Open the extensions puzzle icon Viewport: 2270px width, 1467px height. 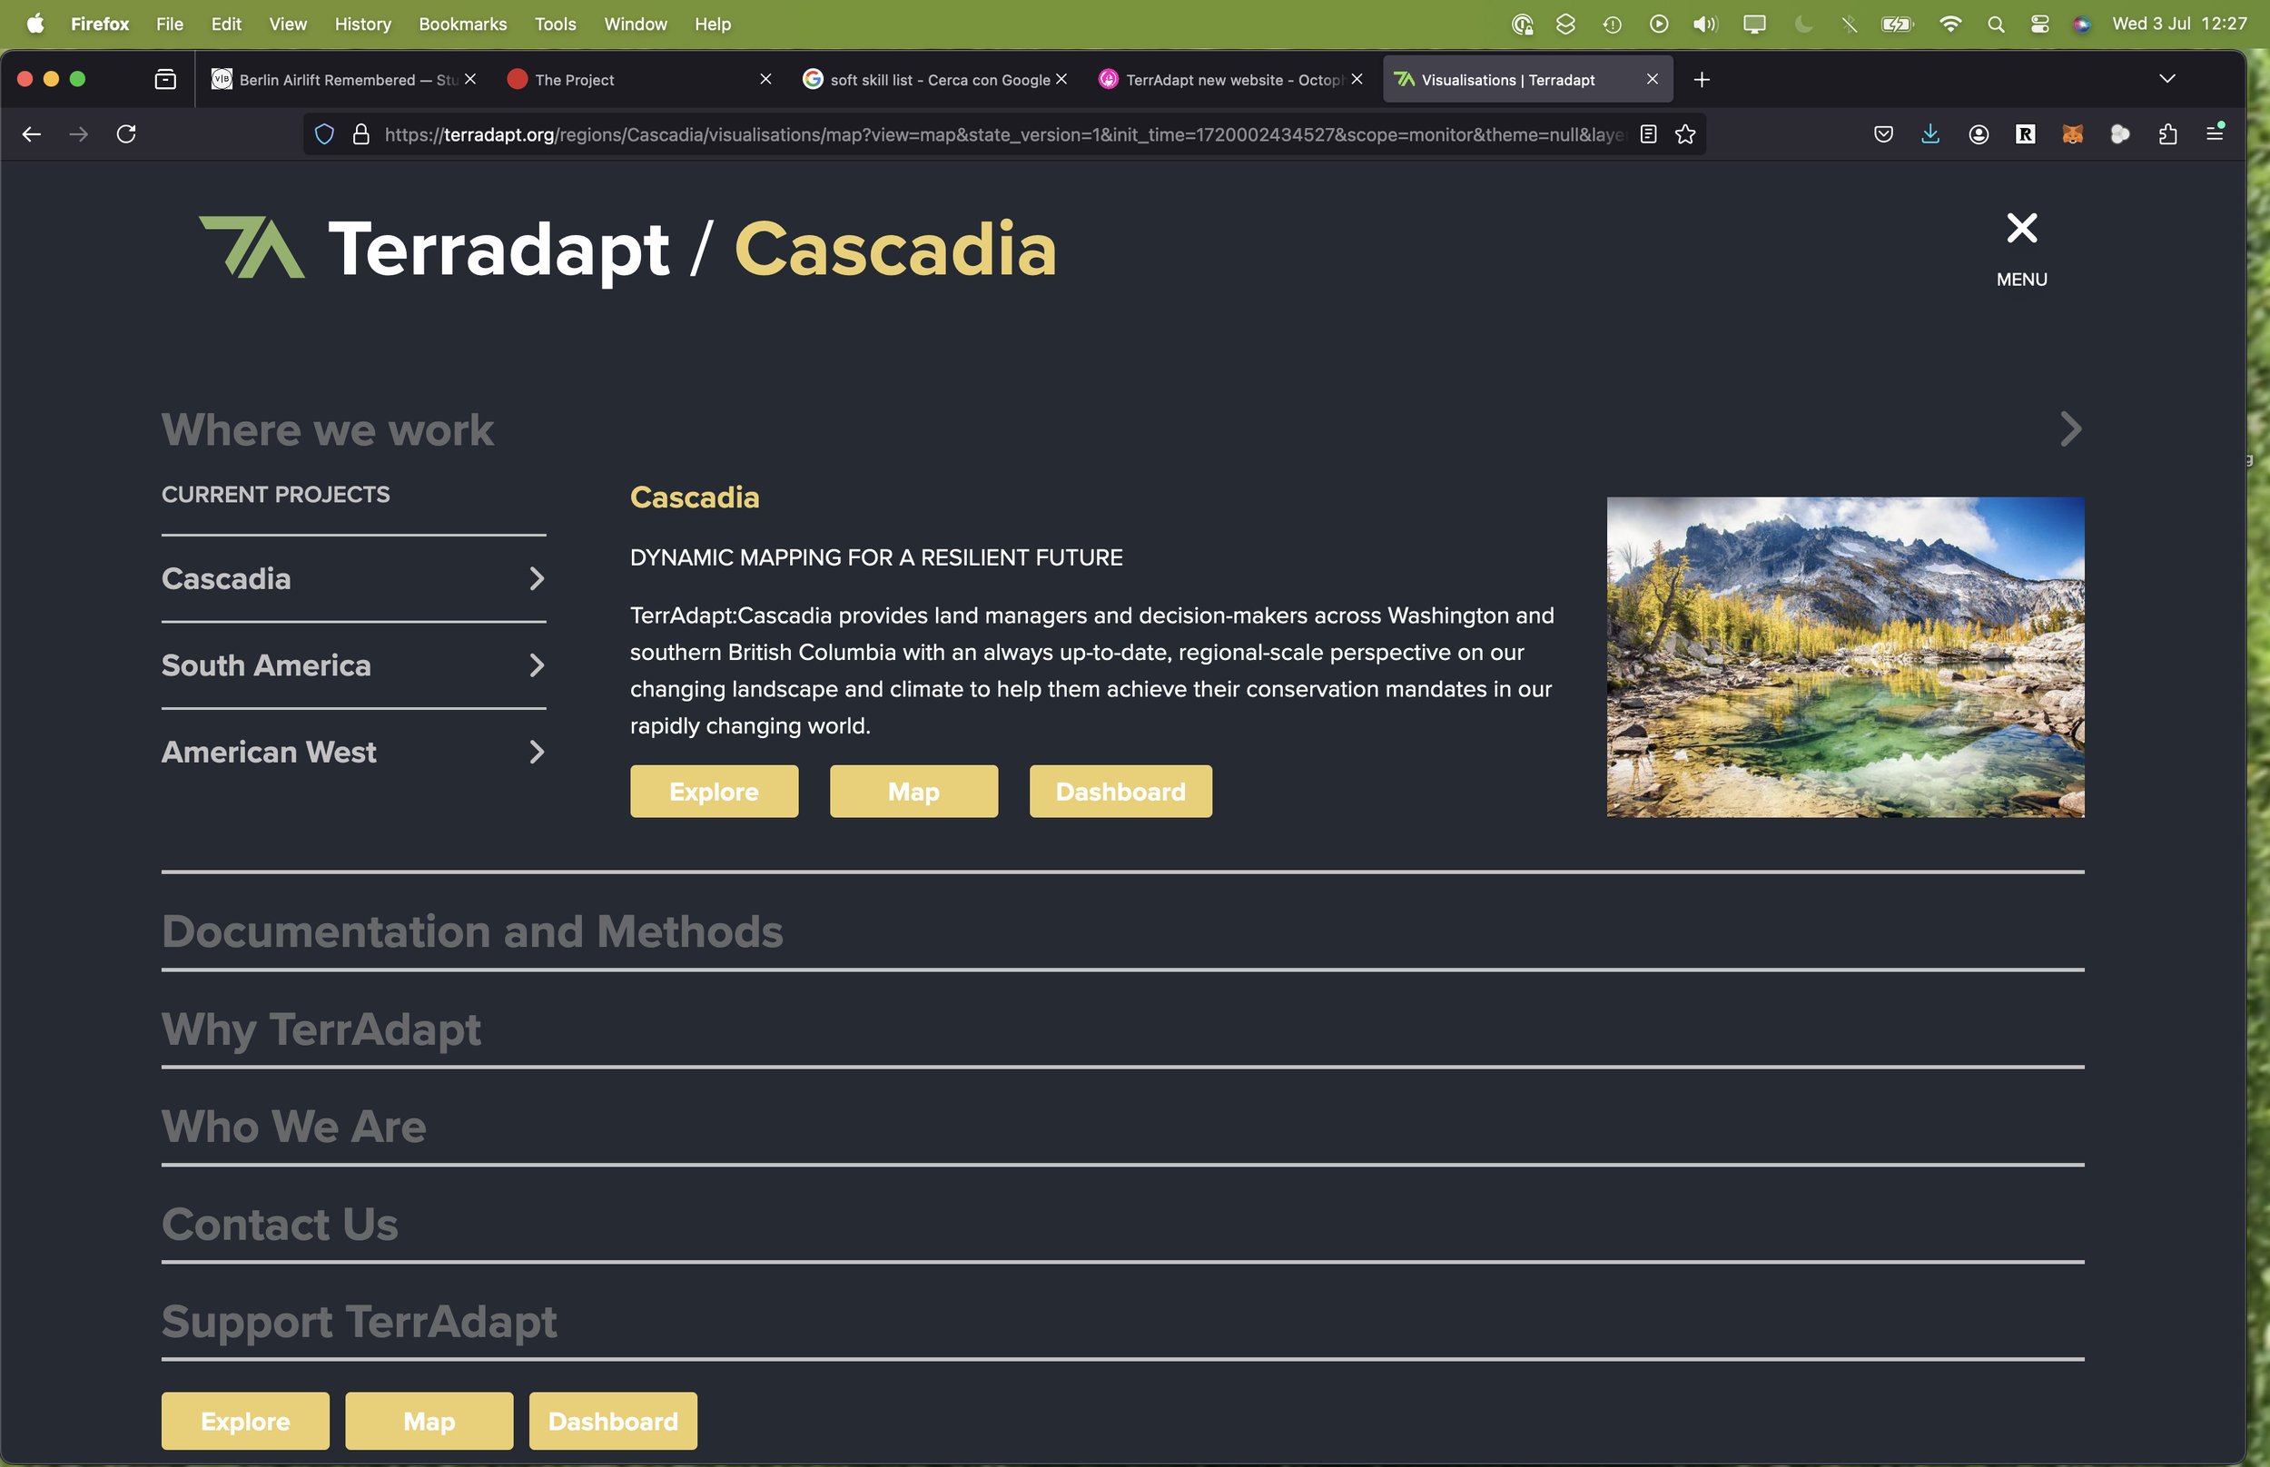click(2167, 134)
